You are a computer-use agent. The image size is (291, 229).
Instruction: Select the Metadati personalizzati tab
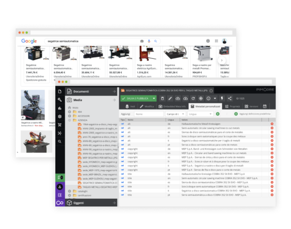[x=205, y=107]
